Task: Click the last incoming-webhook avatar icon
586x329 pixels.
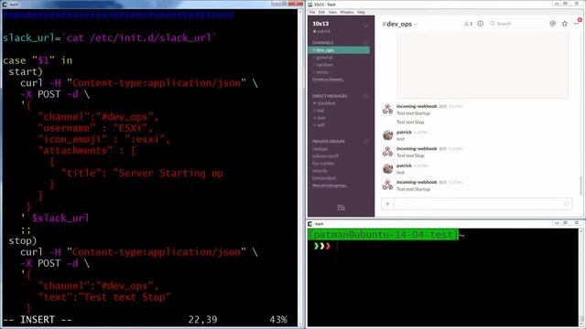Action: tap(387, 185)
